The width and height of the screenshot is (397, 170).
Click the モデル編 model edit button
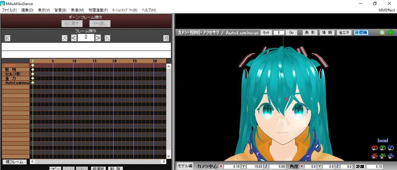point(185,166)
